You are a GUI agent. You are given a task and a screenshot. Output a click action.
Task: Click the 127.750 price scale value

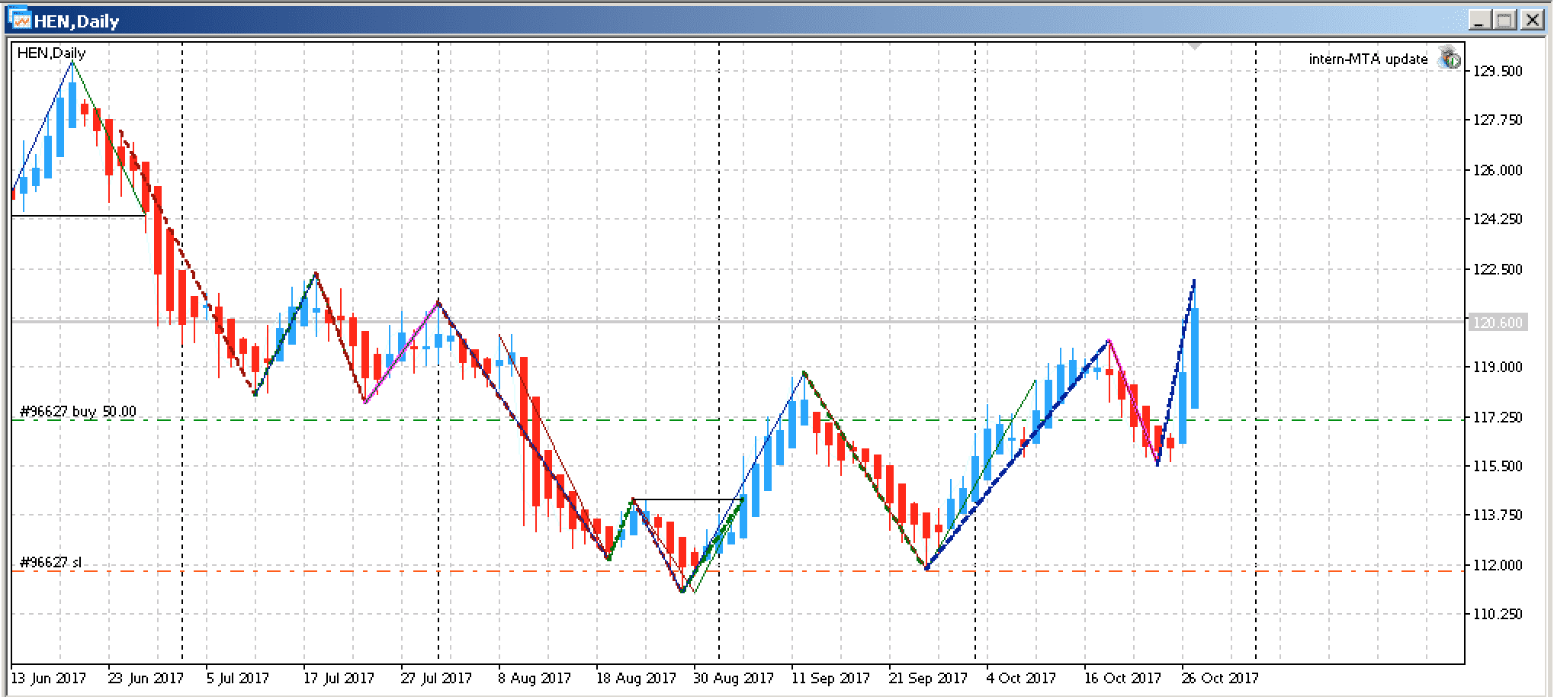[1497, 120]
